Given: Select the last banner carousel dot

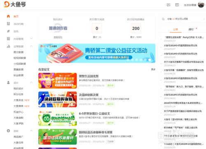Looking at the screenshot, I should coord(150,60).
